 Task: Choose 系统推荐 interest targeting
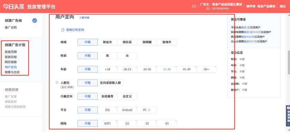(107, 96)
